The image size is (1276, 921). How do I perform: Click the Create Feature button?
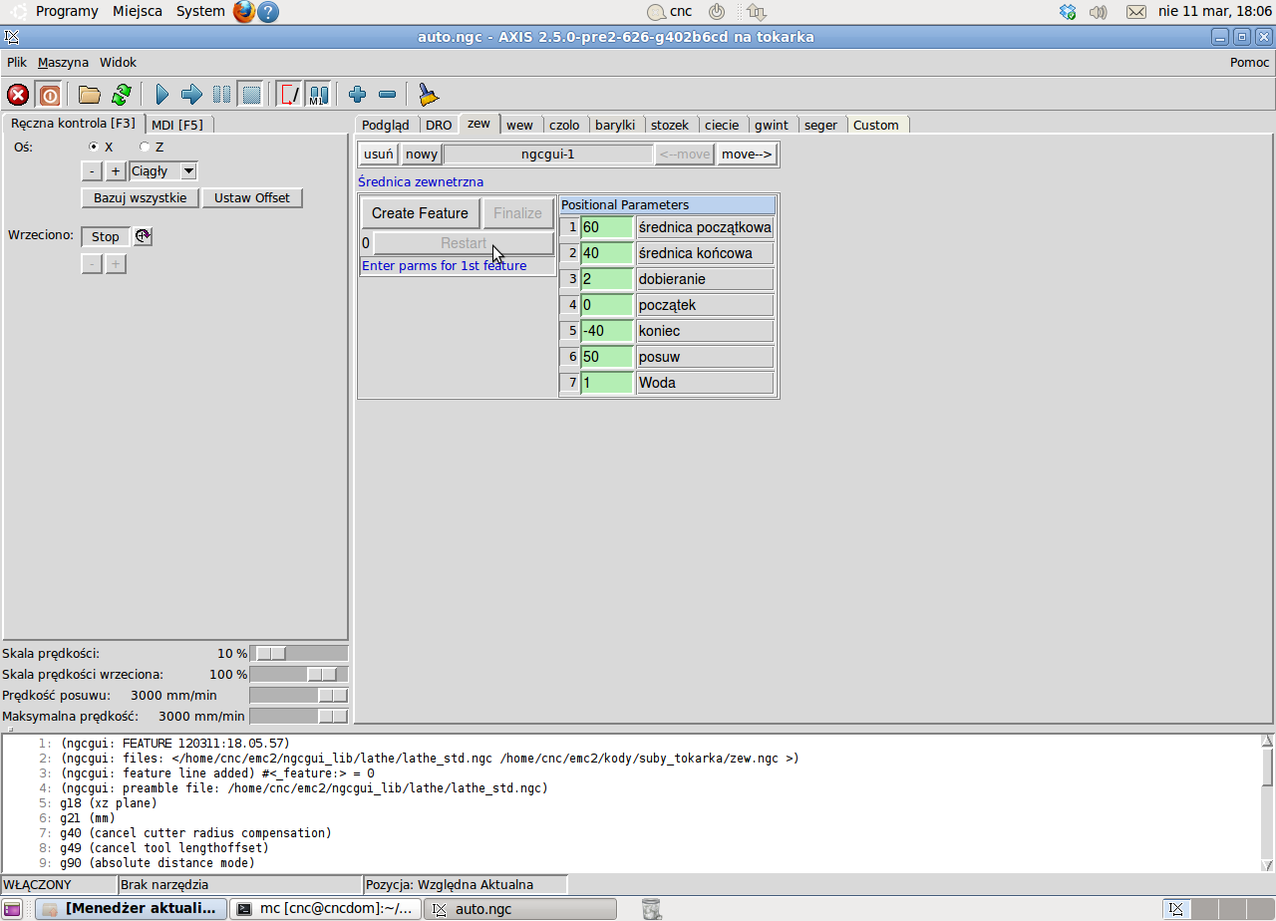coord(420,213)
